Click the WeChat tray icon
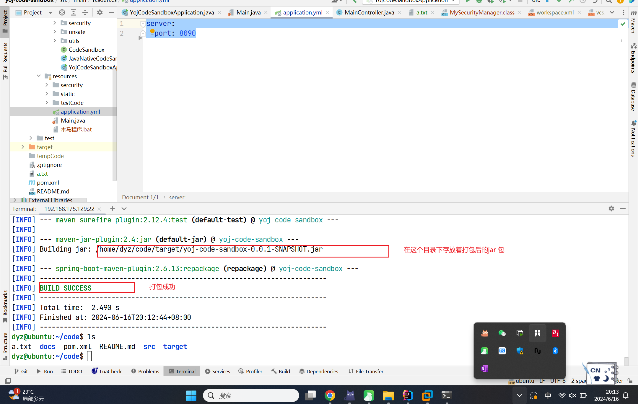Viewport: 638px width, 404px height. pos(502,333)
